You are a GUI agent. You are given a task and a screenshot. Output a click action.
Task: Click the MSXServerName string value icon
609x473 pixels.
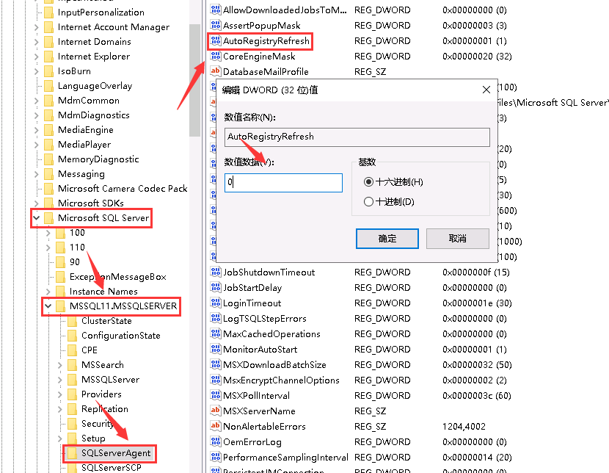coord(215,411)
